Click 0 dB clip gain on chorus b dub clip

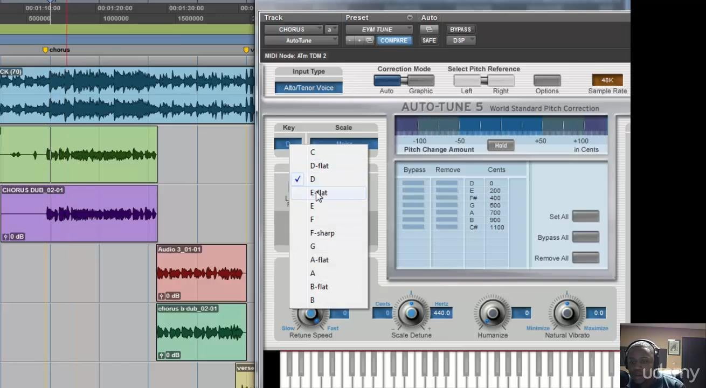[x=169, y=355]
